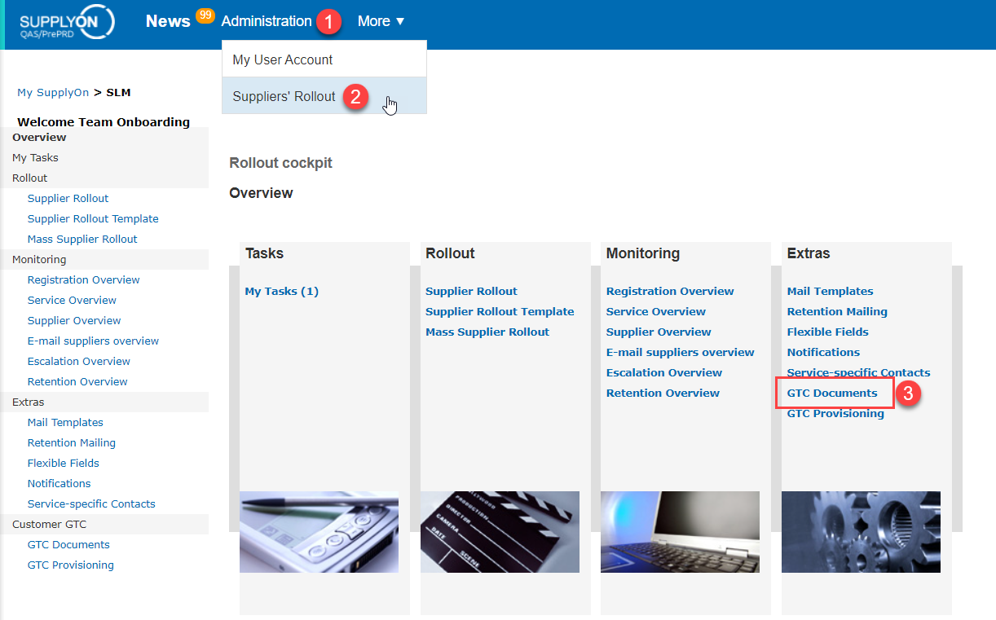Expand the More dropdown menu

(381, 21)
